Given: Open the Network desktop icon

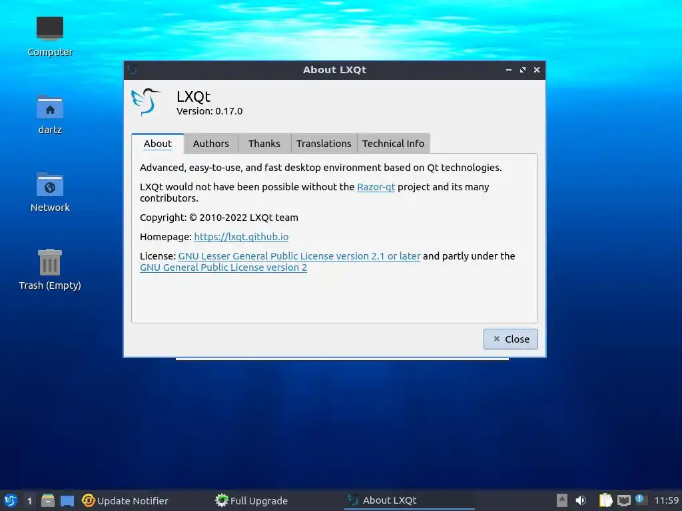Looking at the screenshot, I should (49, 192).
